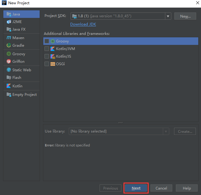Select the J2ME project type label
The height and width of the screenshot is (195, 201).
(17, 22)
